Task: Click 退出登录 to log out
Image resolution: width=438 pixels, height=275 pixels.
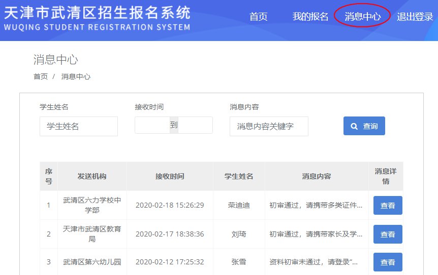Action: 415,17
